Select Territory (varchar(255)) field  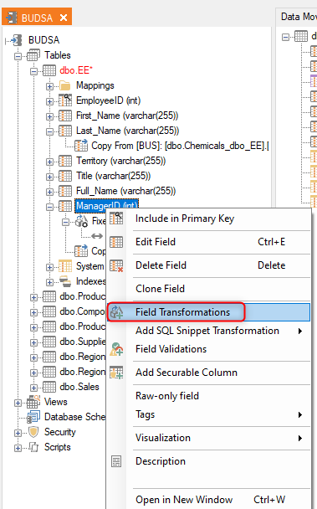[120, 161]
